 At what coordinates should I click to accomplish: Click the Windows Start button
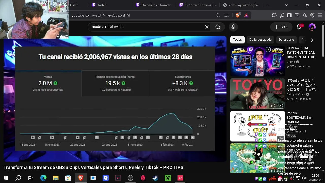[6, 178]
